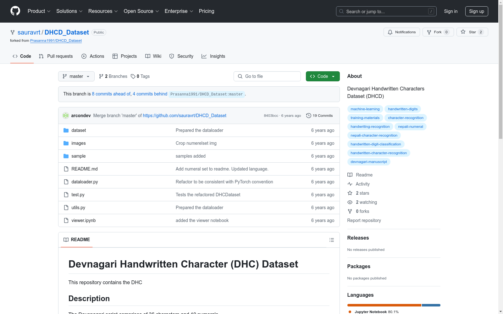This screenshot has height=314, width=503.
Task: Open the images folder icon
Action: tap(66, 143)
